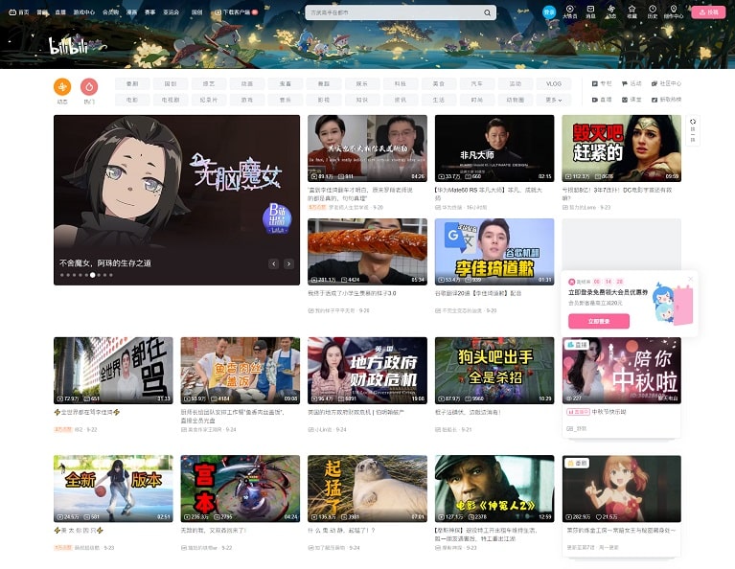The height and width of the screenshot is (569, 735).
Task: Focus the top search input field
Action: (x=394, y=12)
